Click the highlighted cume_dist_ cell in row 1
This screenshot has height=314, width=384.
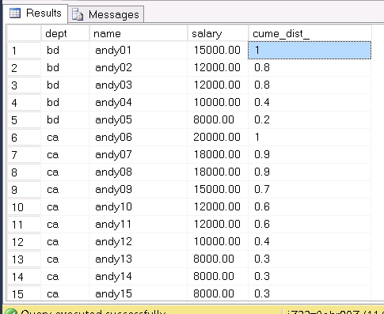[x=310, y=50]
